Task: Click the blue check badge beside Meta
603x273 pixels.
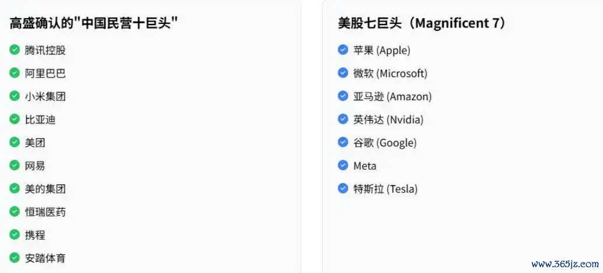Action: (x=343, y=165)
